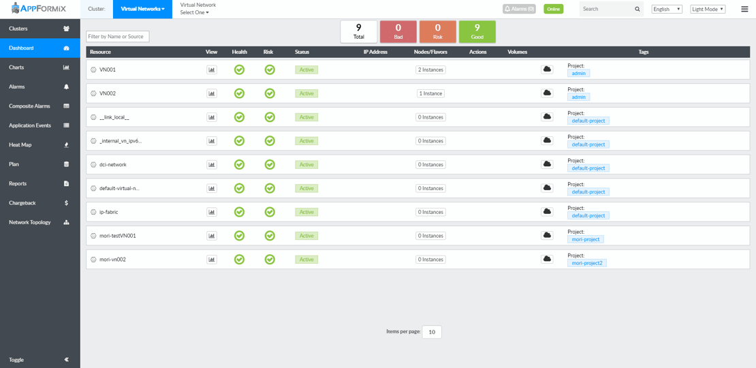
Task: Sort by Status column header
Action: pos(302,52)
